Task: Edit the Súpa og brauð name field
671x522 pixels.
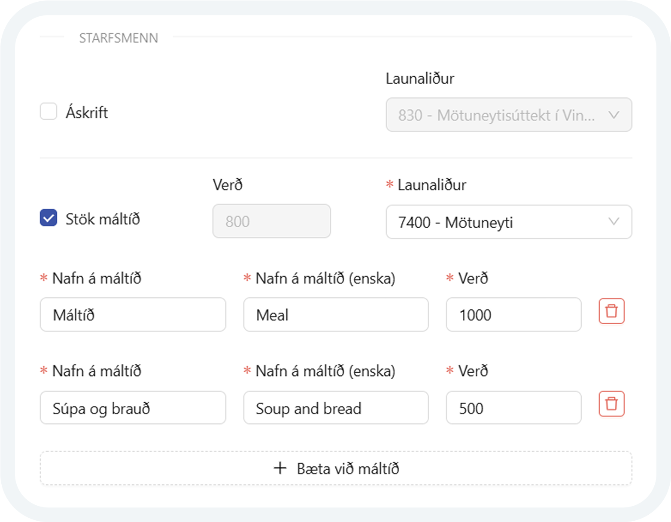Action: pyautogui.click(x=133, y=408)
